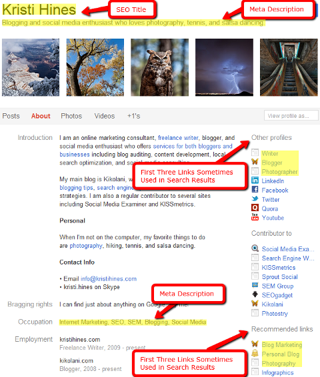Switch to the Posts tab
The height and width of the screenshot is (377, 320).
[x=11, y=116]
